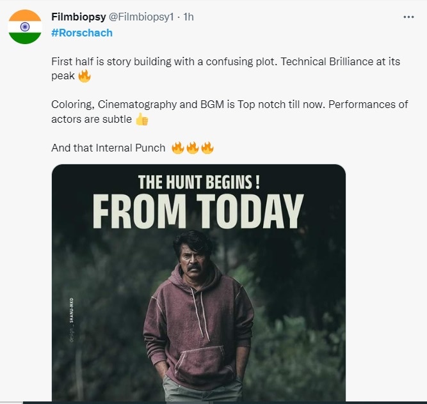Click the Indian flag profile avatar
Viewport: 427px width, 404px height.
click(x=25, y=27)
